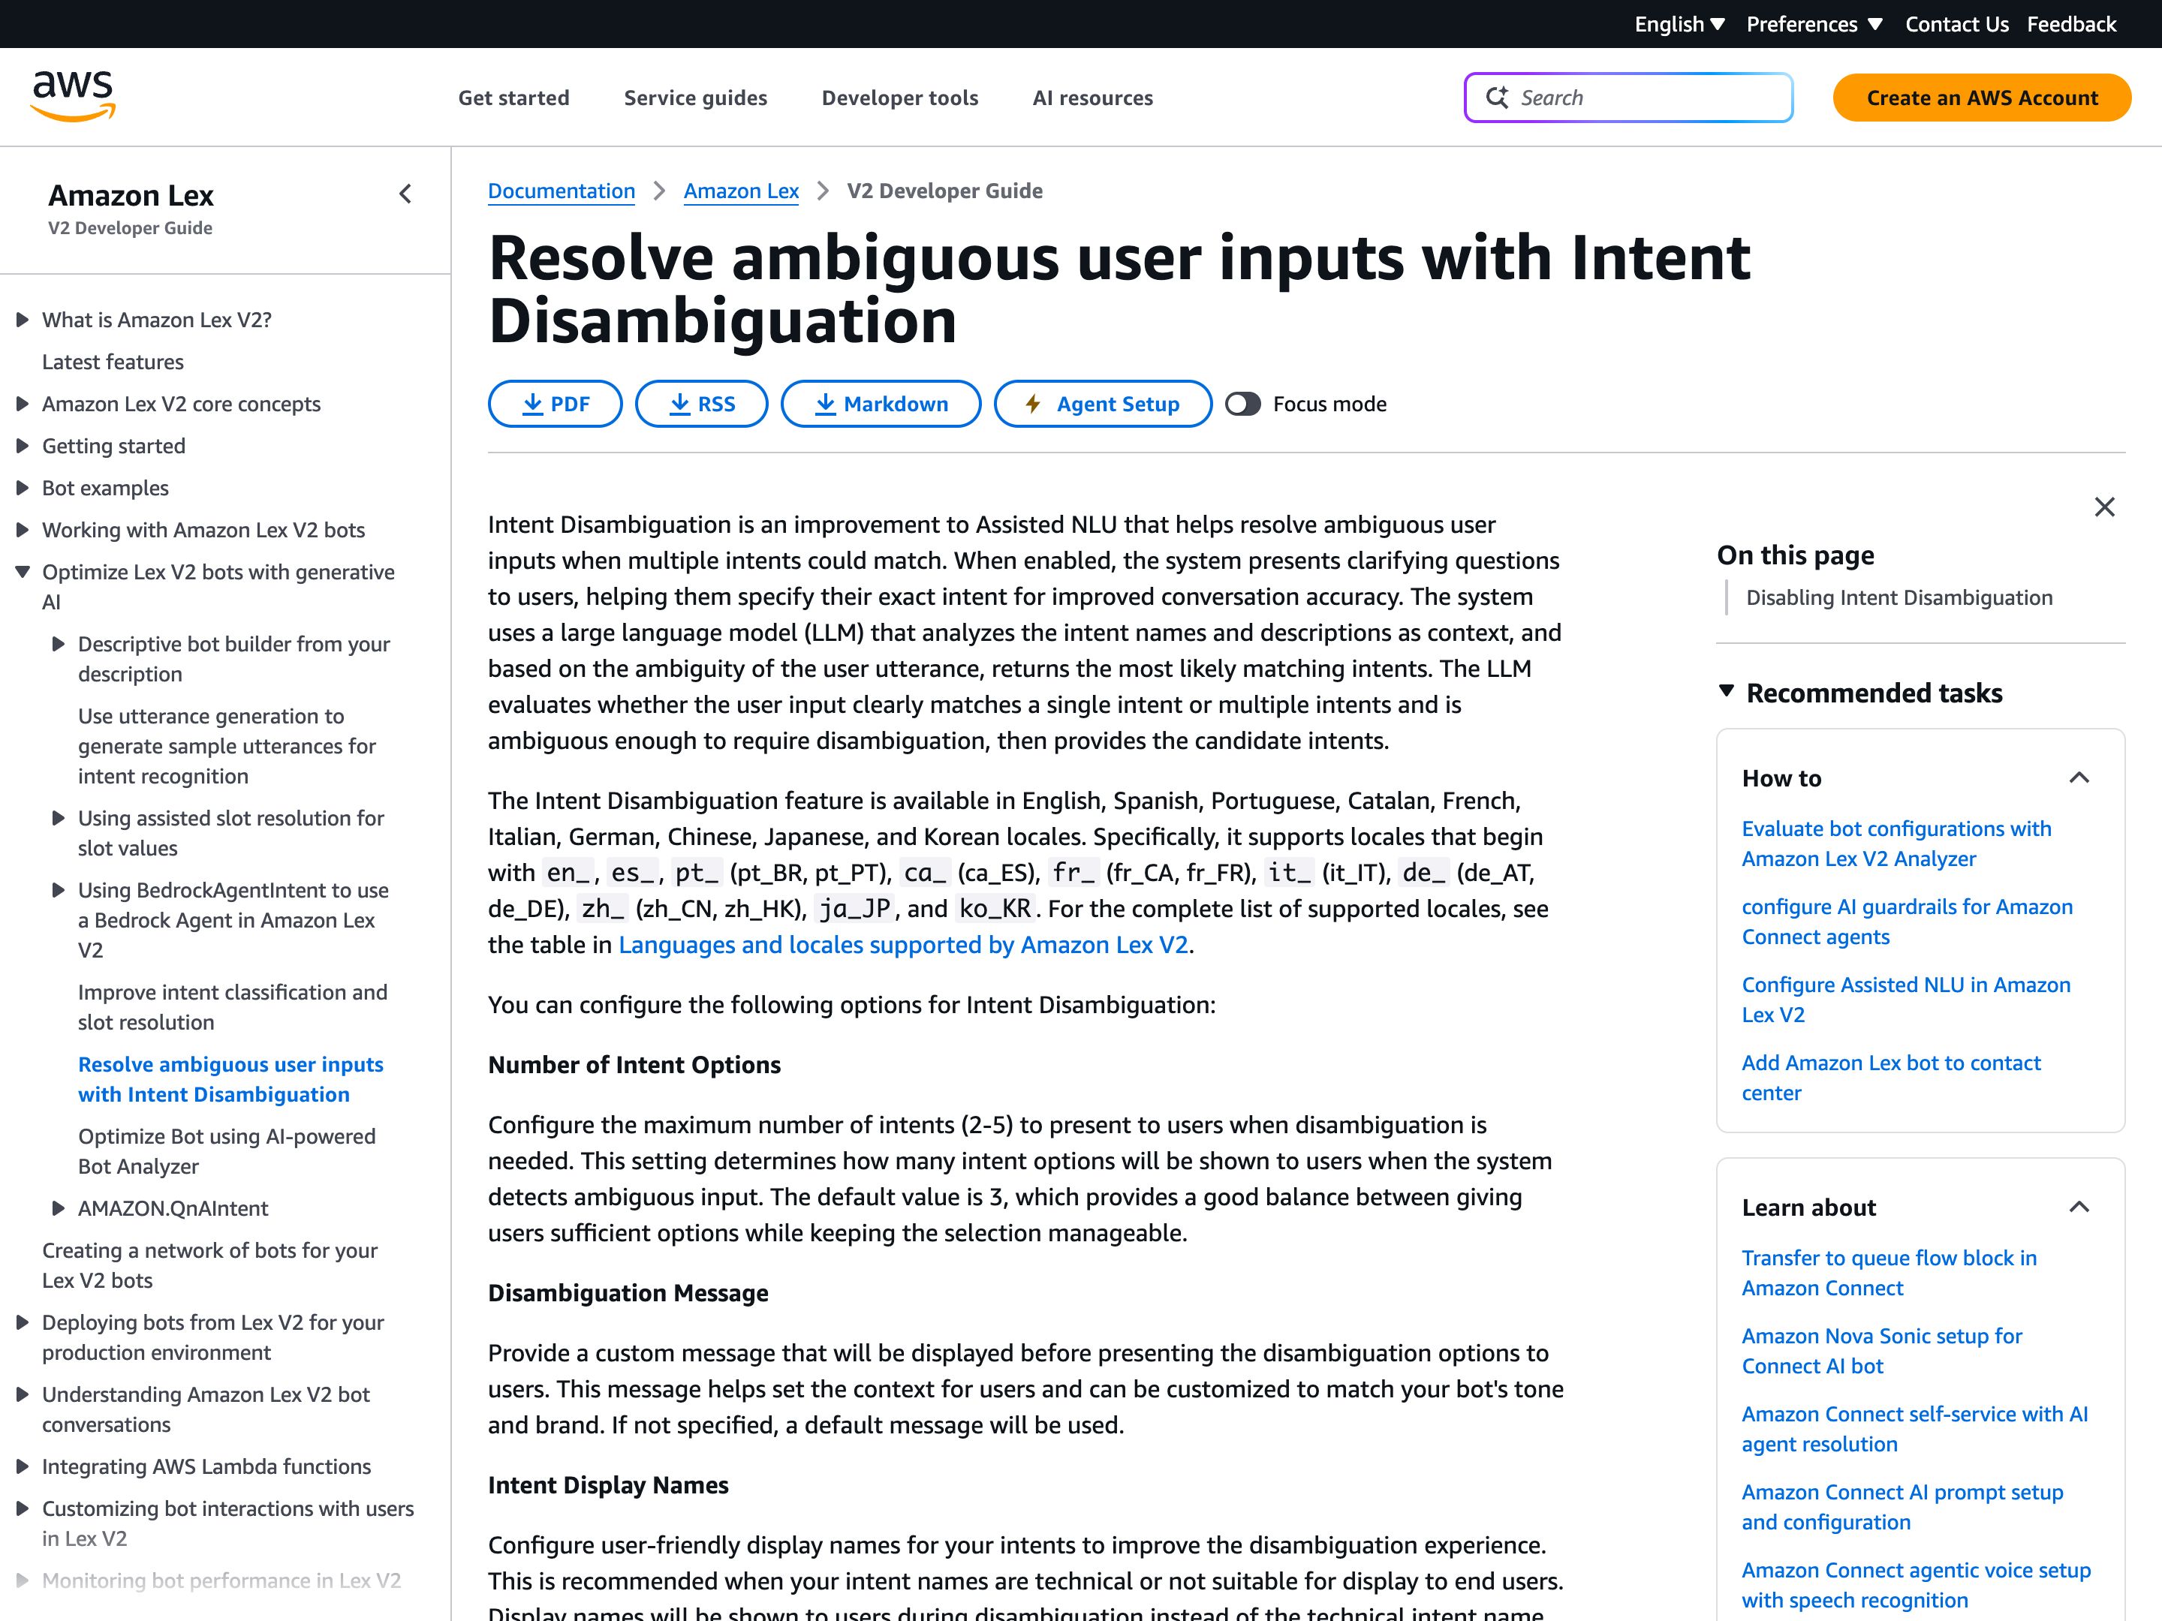Open Add Amazon Lex bot to contact center
2162x1621 pixels.
(x=1891, y=1078)
